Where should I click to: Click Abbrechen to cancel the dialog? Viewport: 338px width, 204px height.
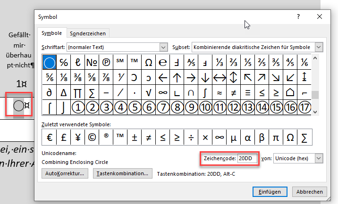(x=309, y=192)
